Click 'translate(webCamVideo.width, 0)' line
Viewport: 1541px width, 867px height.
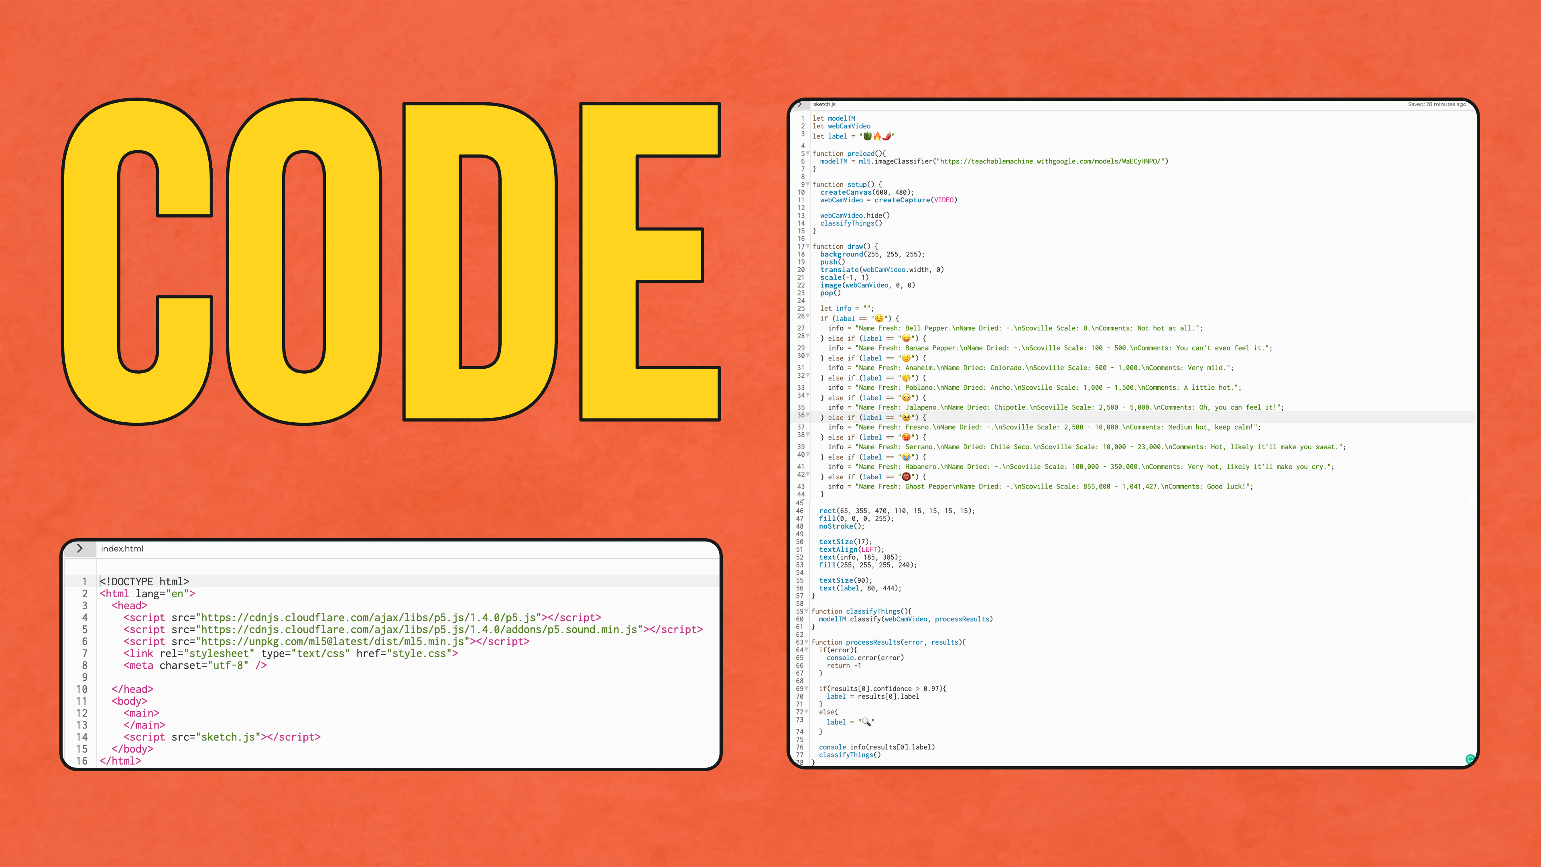[x=882, y=270]
